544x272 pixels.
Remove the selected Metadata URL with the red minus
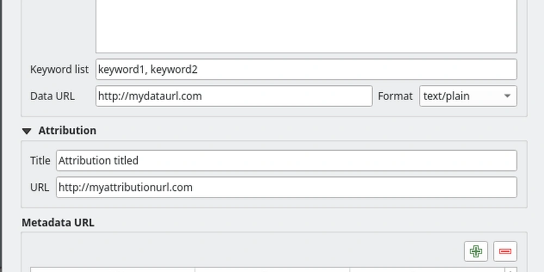(x=505, y=251)
